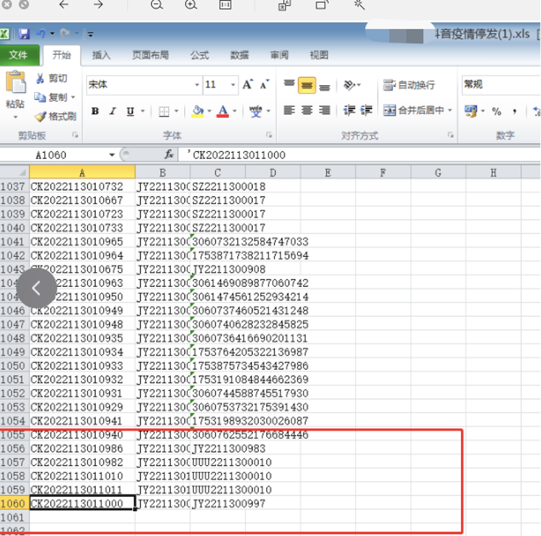This screenshot has width=541, height=536.
Task: Switch to the 页面布局 page layout tab
Action: click(150, 55)
